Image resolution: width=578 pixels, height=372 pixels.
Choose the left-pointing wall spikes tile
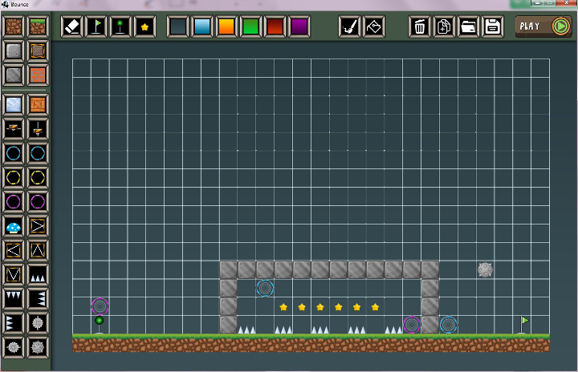tap(38, 299)
